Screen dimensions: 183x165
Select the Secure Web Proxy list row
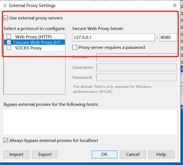(34, 42)
